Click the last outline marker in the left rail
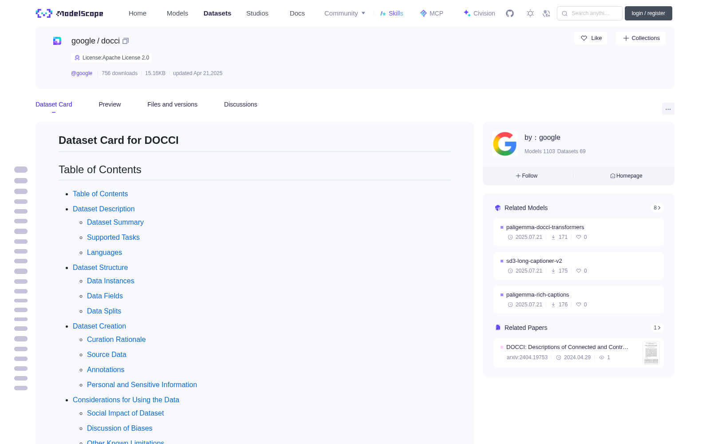Screen dimensions: 710x444 pos(21,388)
